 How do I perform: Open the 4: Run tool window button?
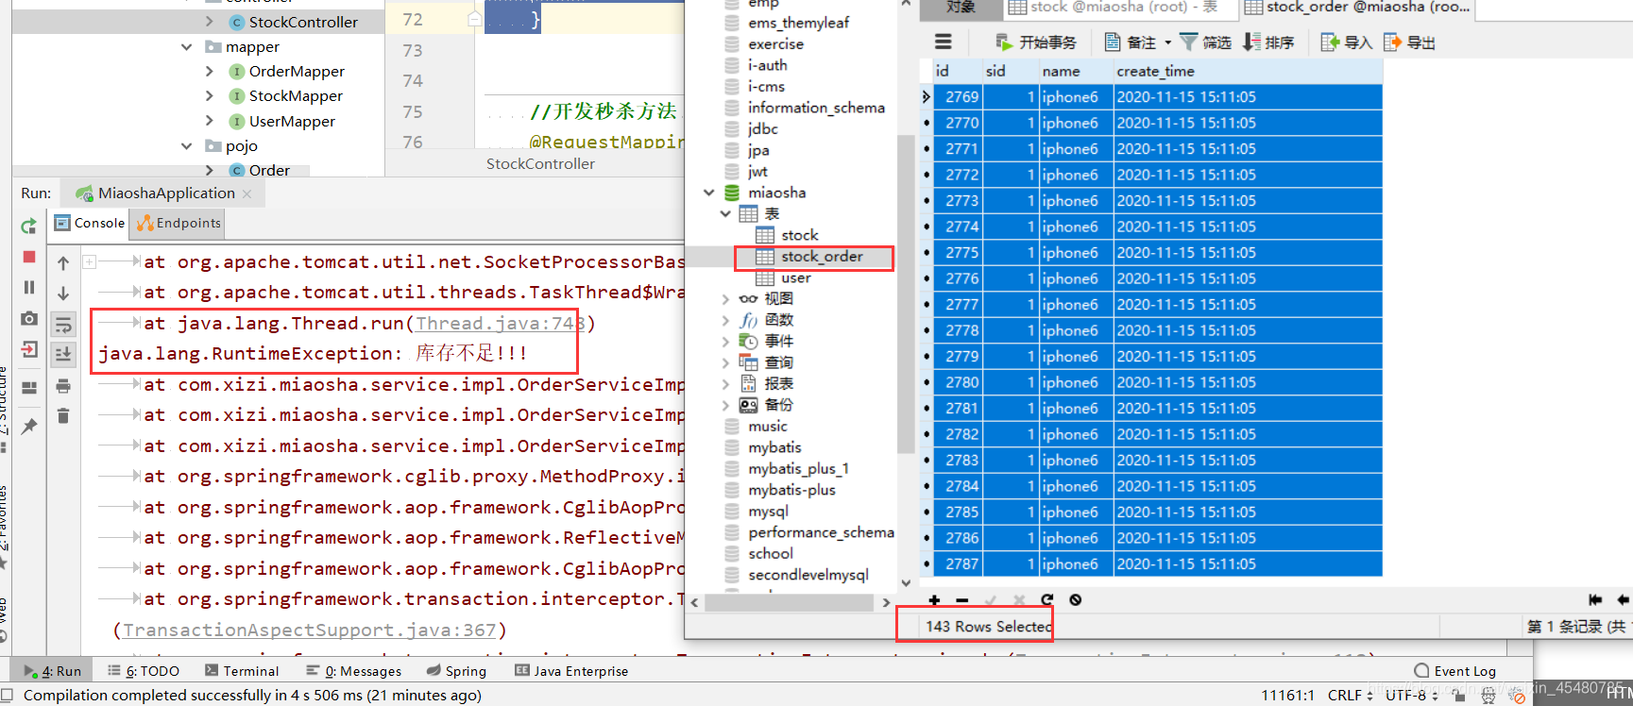click(54, 671)
